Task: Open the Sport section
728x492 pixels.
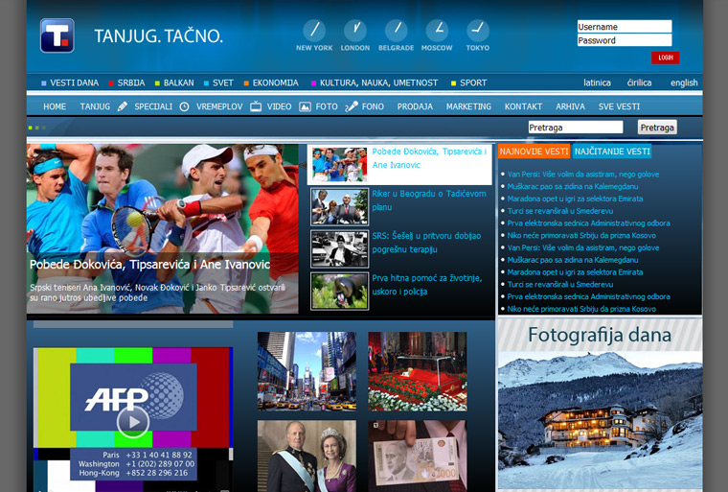Action: [473, 82]
